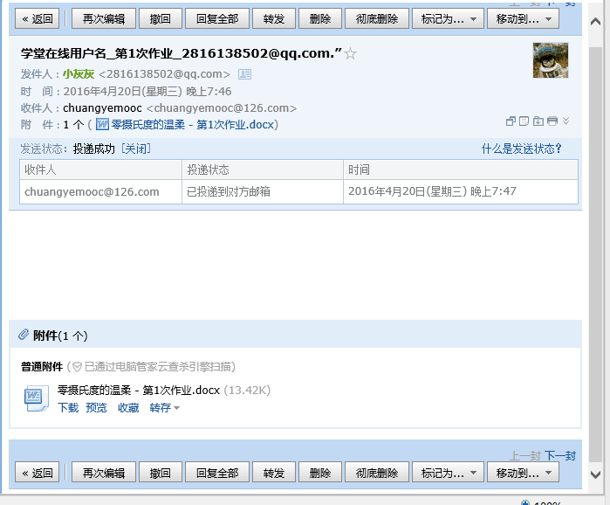The width and height of the screenshot is (610, 505).
Task: Select the cell chuangyemooc@126.com in the status table
Action: coord(100,191)
